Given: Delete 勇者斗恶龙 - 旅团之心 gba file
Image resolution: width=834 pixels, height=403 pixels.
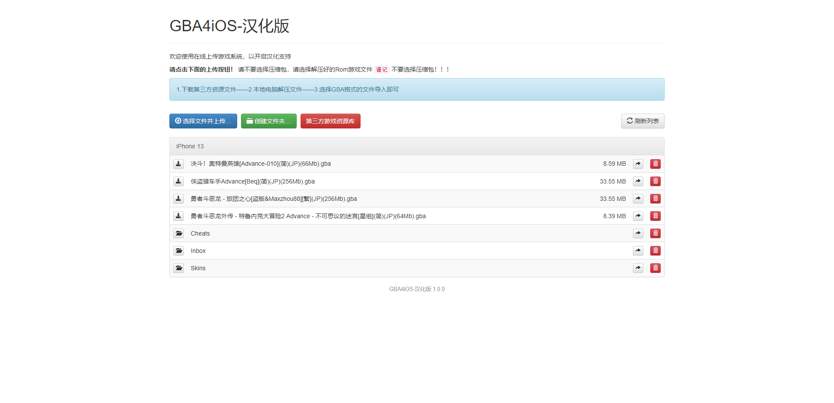Looking at the screenshot, I should click(655, 198).
